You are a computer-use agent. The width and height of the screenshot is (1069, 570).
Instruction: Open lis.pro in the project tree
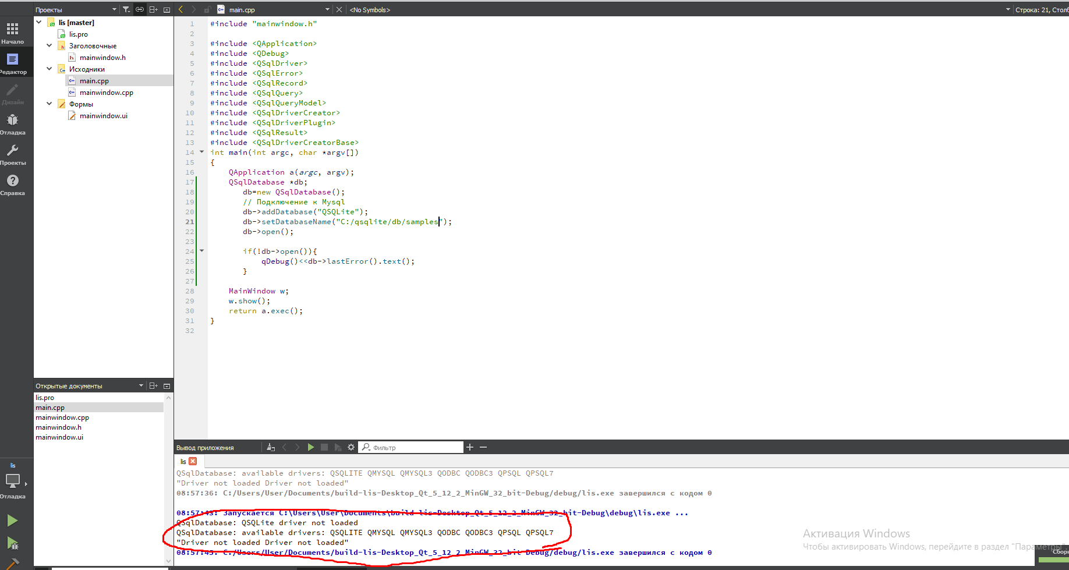78,34
